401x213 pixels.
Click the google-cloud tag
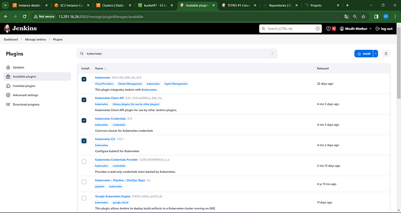pos(120,202)
